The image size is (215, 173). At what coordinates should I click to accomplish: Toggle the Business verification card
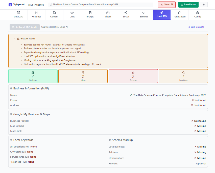click(33, 76)
